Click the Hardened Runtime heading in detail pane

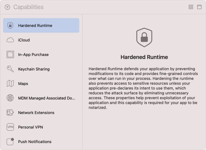tap(144, 57)
